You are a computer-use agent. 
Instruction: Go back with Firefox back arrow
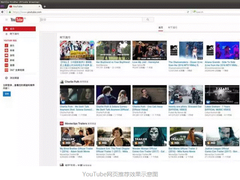[3, 12]
